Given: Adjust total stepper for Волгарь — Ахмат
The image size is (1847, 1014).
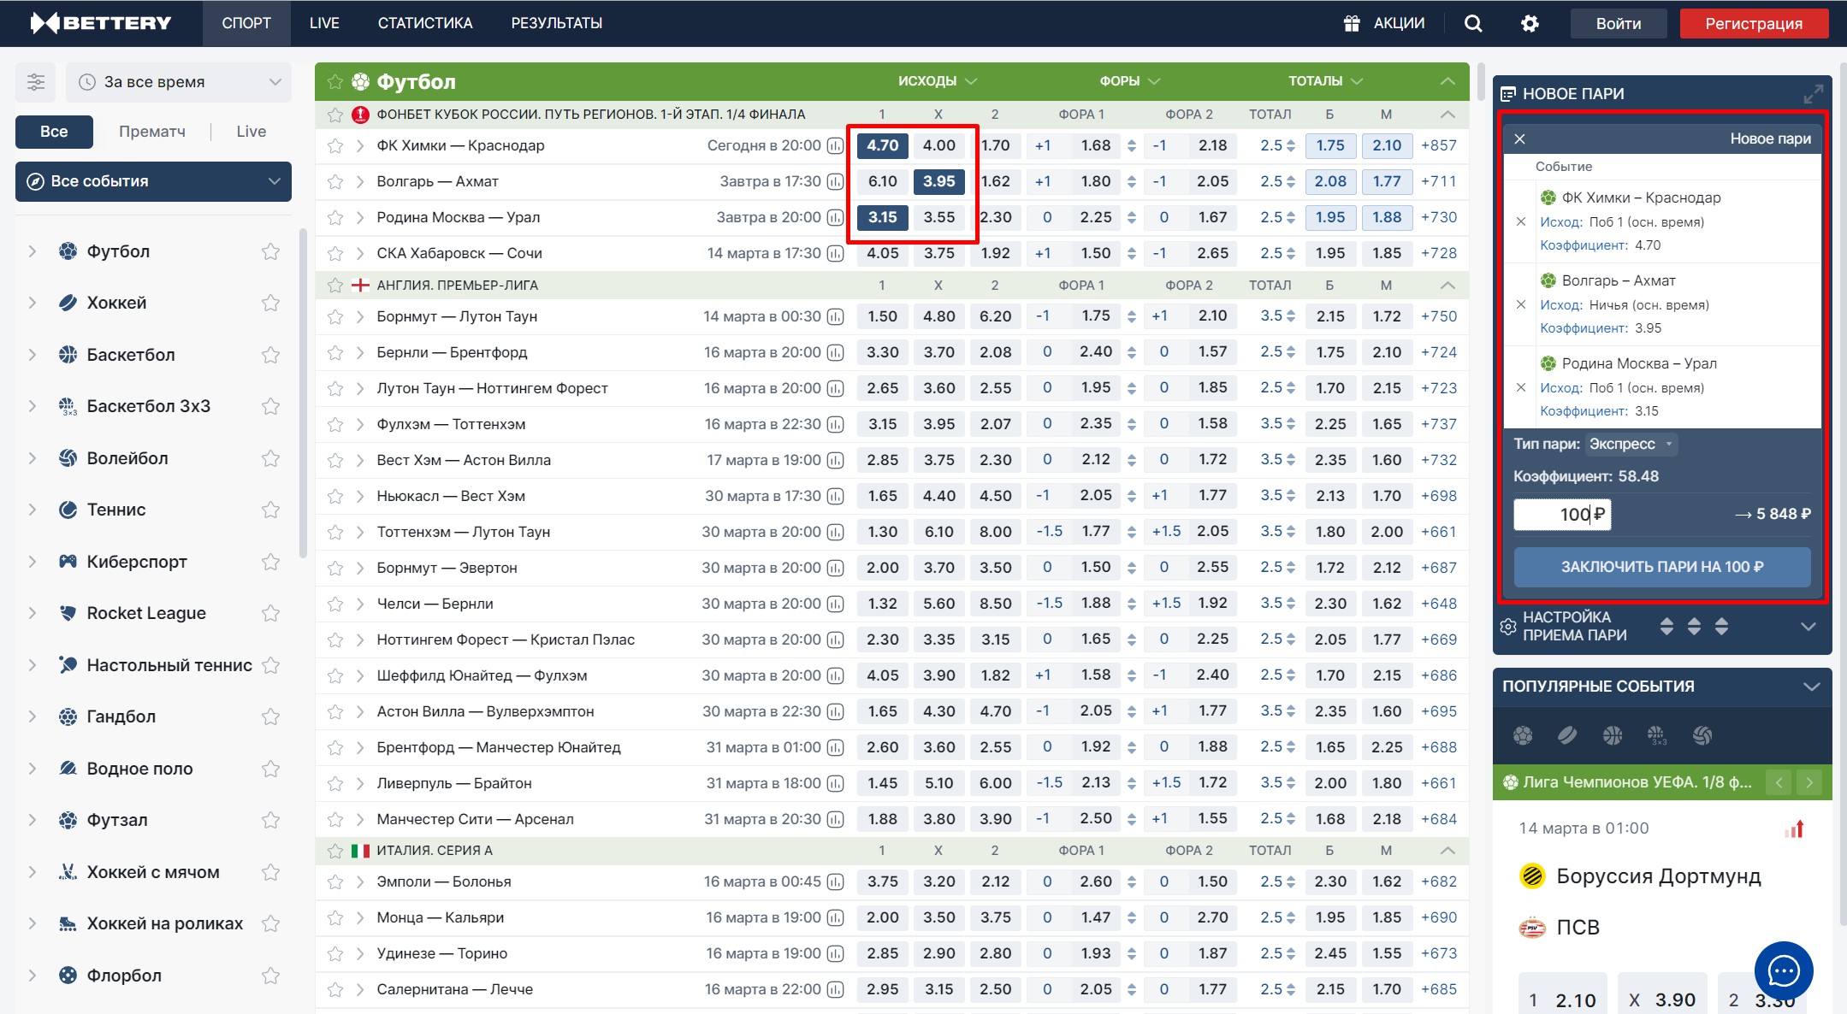Looking at the screenshot, I should tap(1290, 181).
